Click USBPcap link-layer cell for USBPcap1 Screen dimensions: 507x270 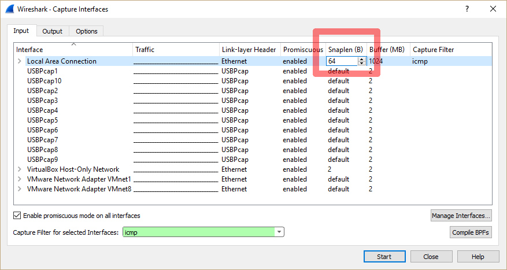click(x=235, y=71)
